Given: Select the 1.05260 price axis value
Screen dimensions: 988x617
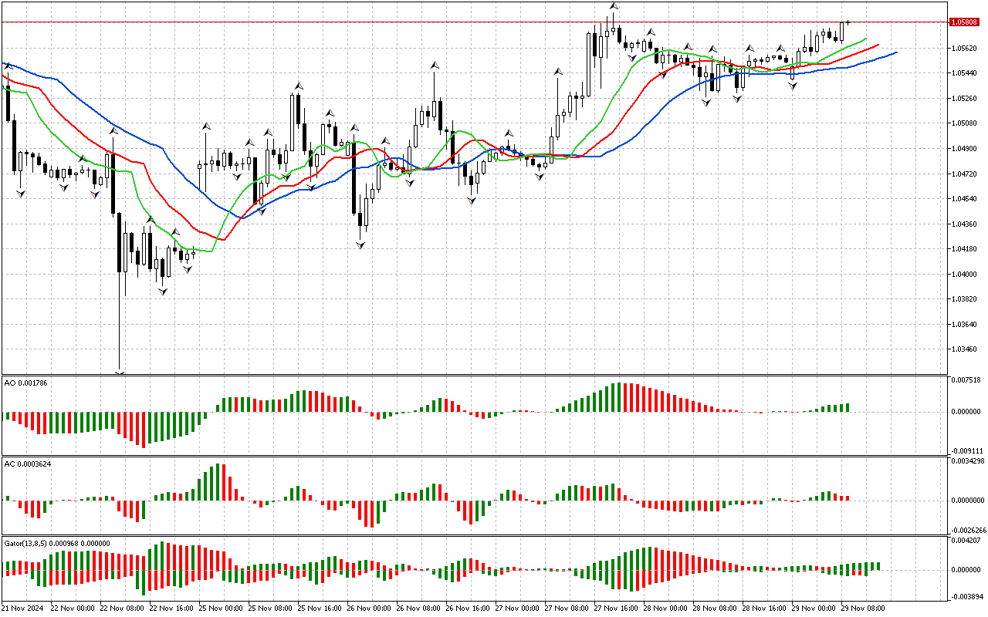Looking at the screenshot, I should coord(966,98).
